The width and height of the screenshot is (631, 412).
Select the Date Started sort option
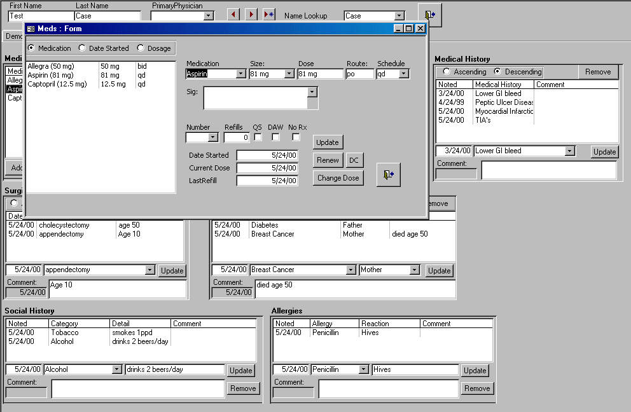click(82, 48)
